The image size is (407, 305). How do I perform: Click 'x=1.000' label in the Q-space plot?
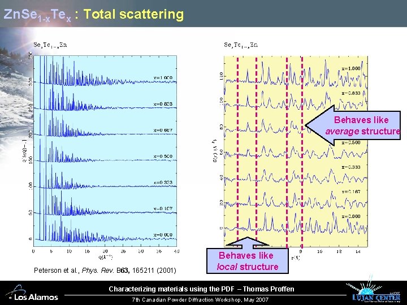point(163,78)
